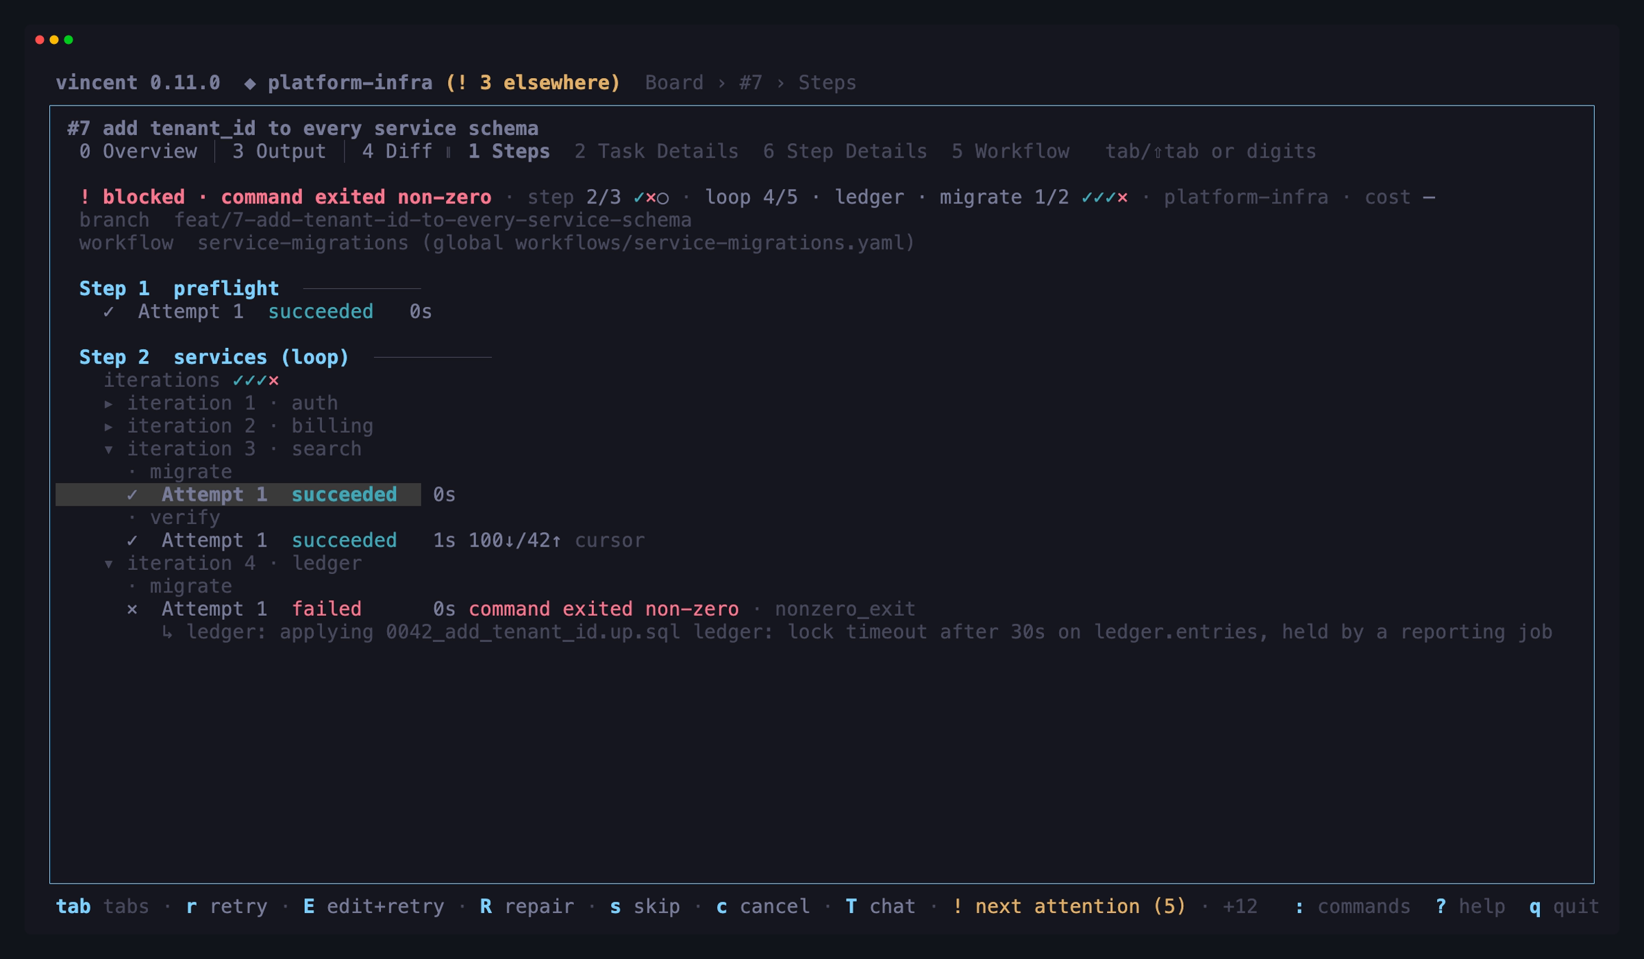Expand iteration 1 auth arrow
Screen dimensions: 1644x959
[x=109, y=403]
